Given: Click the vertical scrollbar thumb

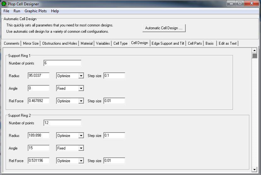Looking at the screenshot, I should point(254,55).
